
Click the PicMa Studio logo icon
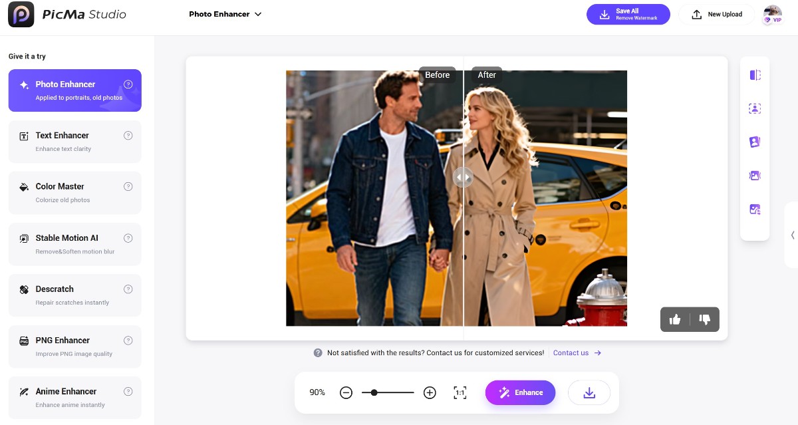21,14
